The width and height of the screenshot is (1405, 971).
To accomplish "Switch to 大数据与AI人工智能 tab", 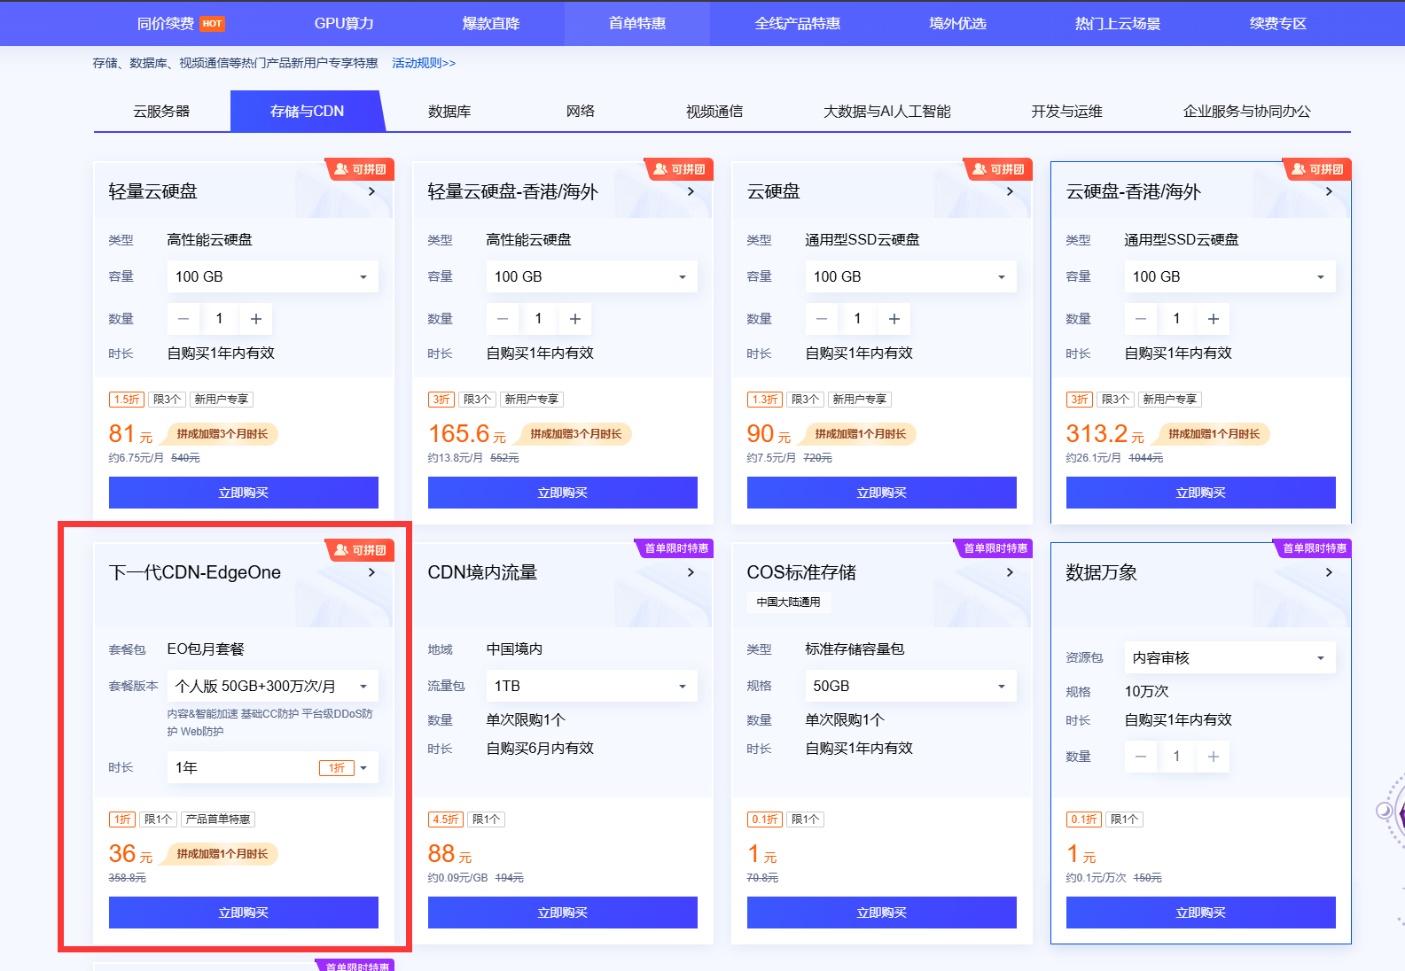I will click(x=886, y=112).
